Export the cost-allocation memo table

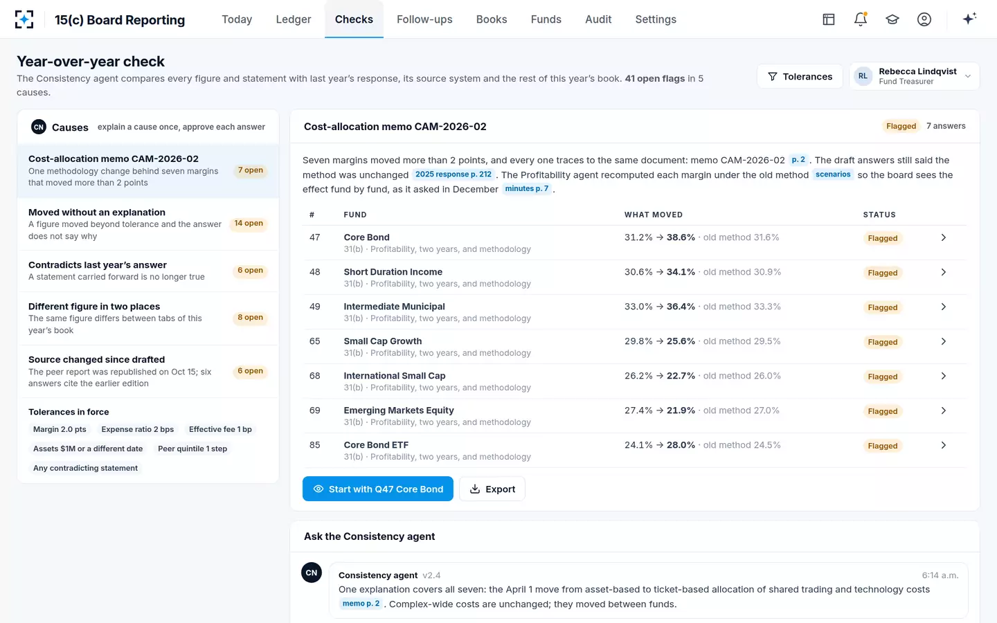(492, 489)
